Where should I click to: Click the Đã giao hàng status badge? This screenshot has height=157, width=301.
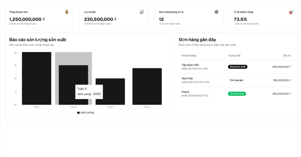pos(237,94)
